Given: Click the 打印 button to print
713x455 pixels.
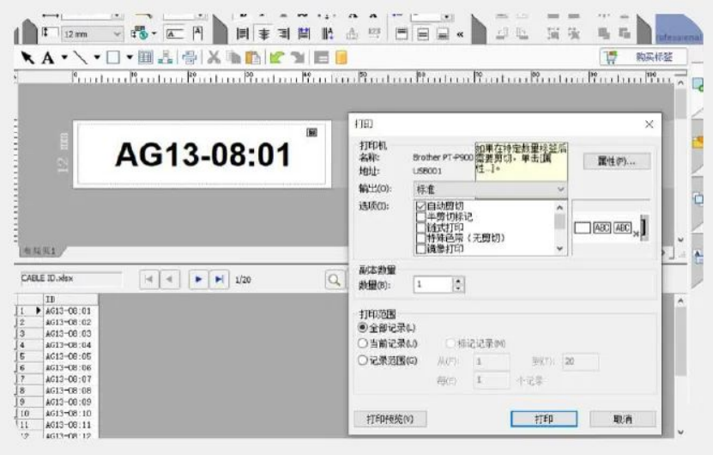Looking at the screenshot, I should pos(544,419).
